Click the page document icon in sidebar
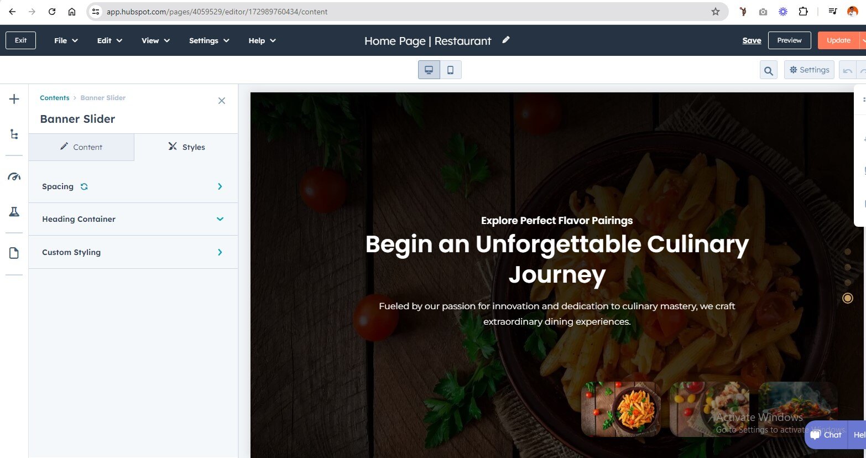Viewport: 866px width, 458px height. (x=14, y=253)
